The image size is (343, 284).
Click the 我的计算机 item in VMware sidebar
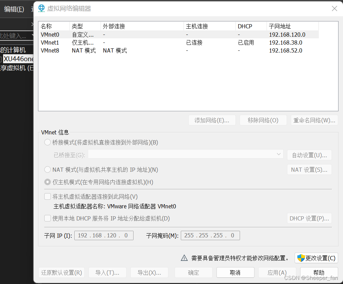tap(13, 50)
